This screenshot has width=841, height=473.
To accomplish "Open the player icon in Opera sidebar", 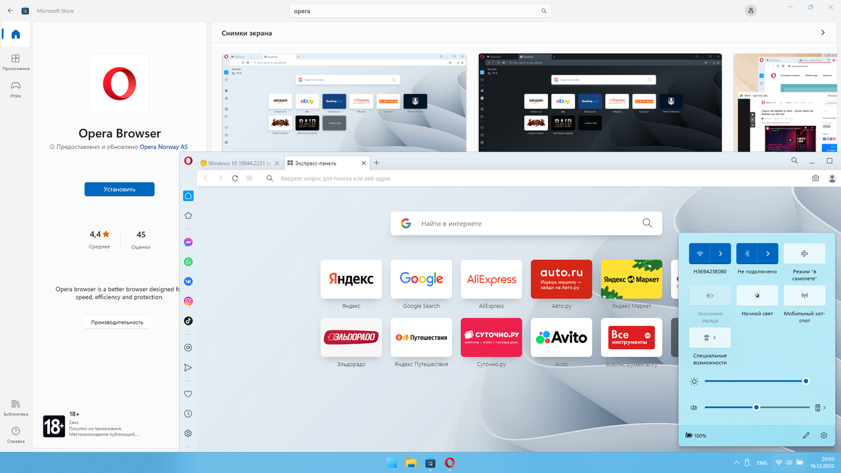I will (189, 348).
